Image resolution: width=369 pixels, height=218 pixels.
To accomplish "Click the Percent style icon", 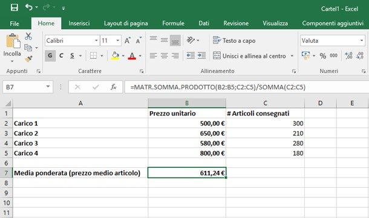I will pos(322,56).
